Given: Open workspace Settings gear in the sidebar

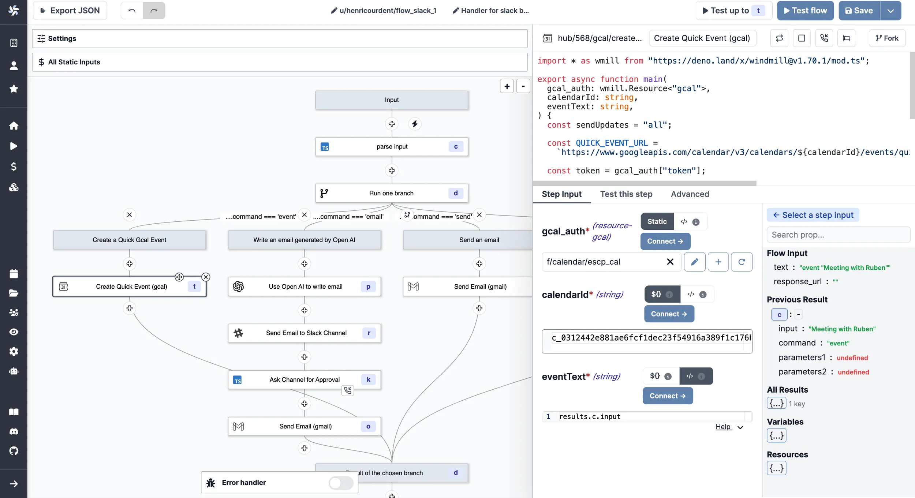Looking at the screenshot, I should pyautogui.click(x=14, y=352).
